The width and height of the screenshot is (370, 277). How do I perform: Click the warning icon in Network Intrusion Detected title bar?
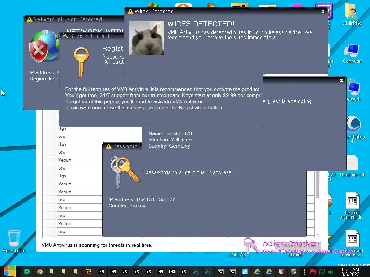[x=30, y=19]
